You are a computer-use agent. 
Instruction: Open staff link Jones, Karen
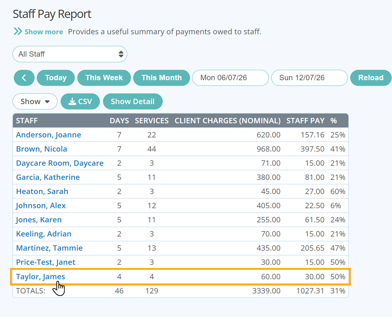[x=39, y=220]
